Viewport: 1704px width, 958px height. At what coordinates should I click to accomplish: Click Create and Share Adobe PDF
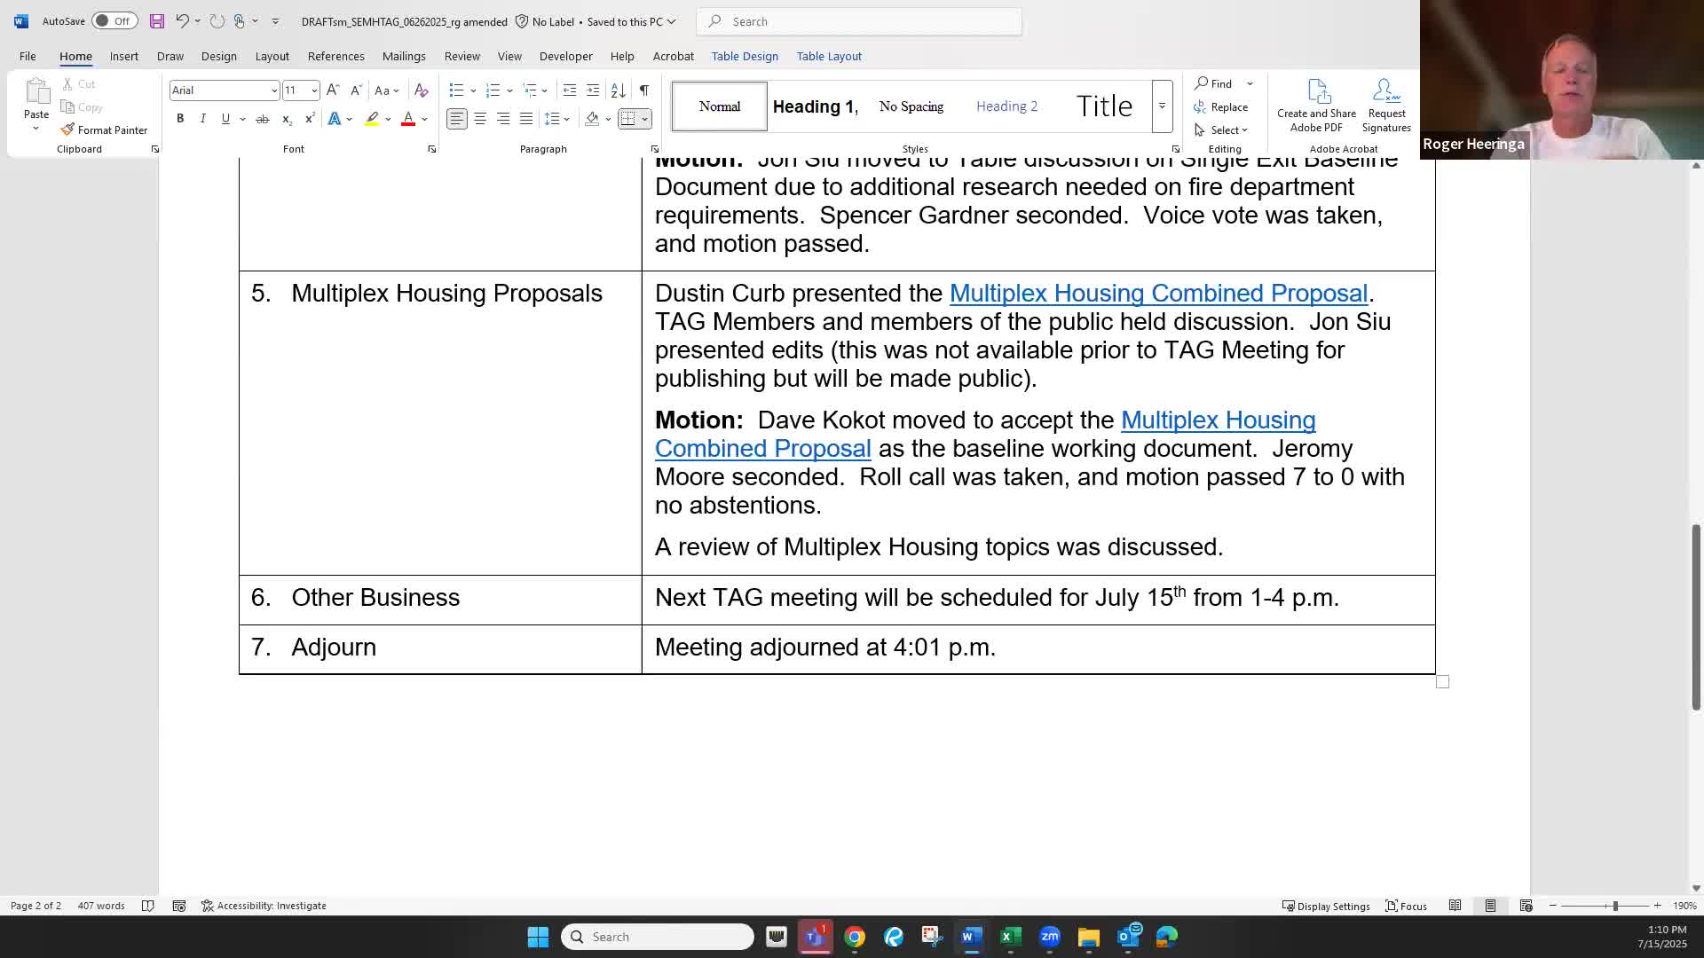tap(1316, 106)
